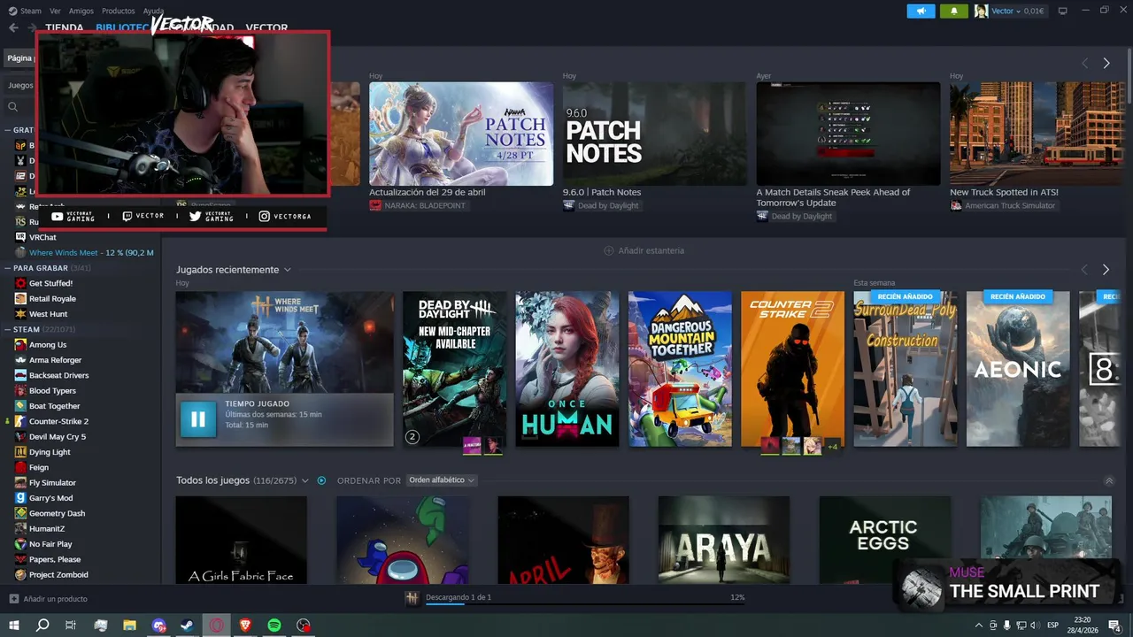The width and height of the screenshot is (1133, 637).
Task: Click the Garry's Mod icon
Action: pyautogui.click(x=20, y=498)
